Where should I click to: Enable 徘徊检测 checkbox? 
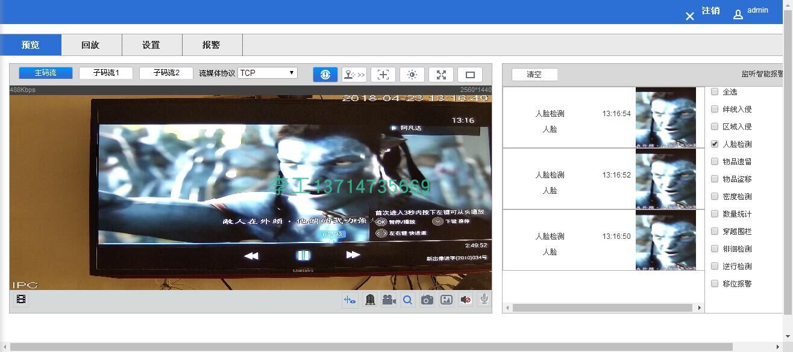pyautogui.click(x=715, y=249)
